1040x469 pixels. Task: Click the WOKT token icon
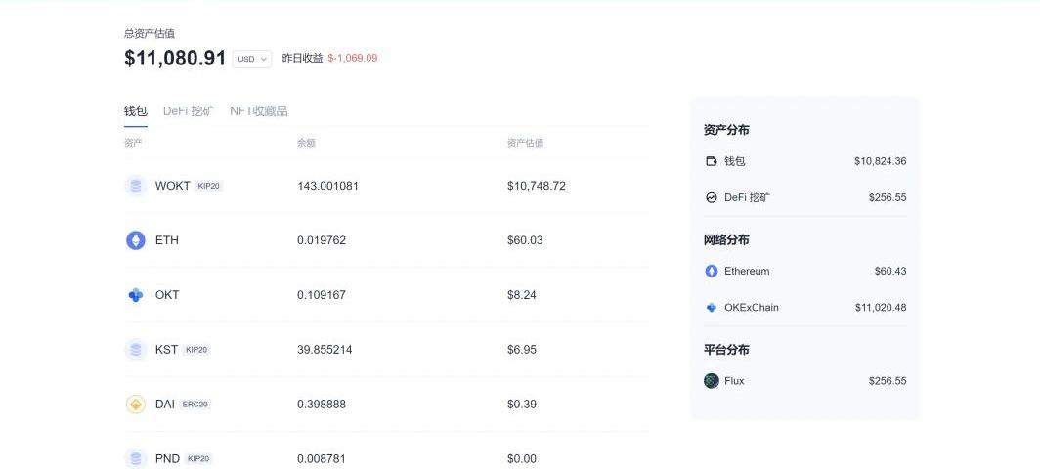click(x=135, y=186)
